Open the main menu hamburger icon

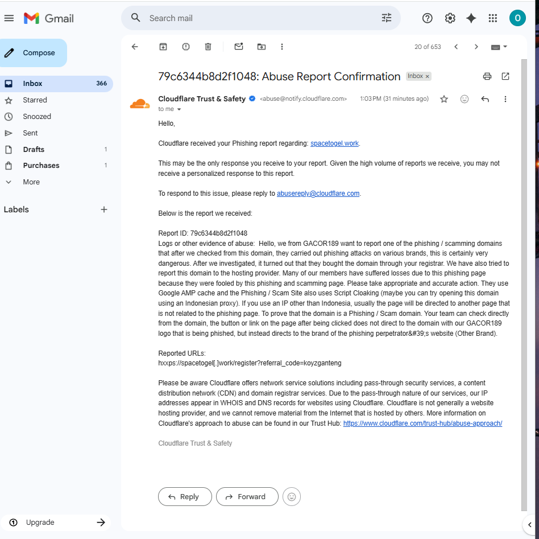coord(9,18)
